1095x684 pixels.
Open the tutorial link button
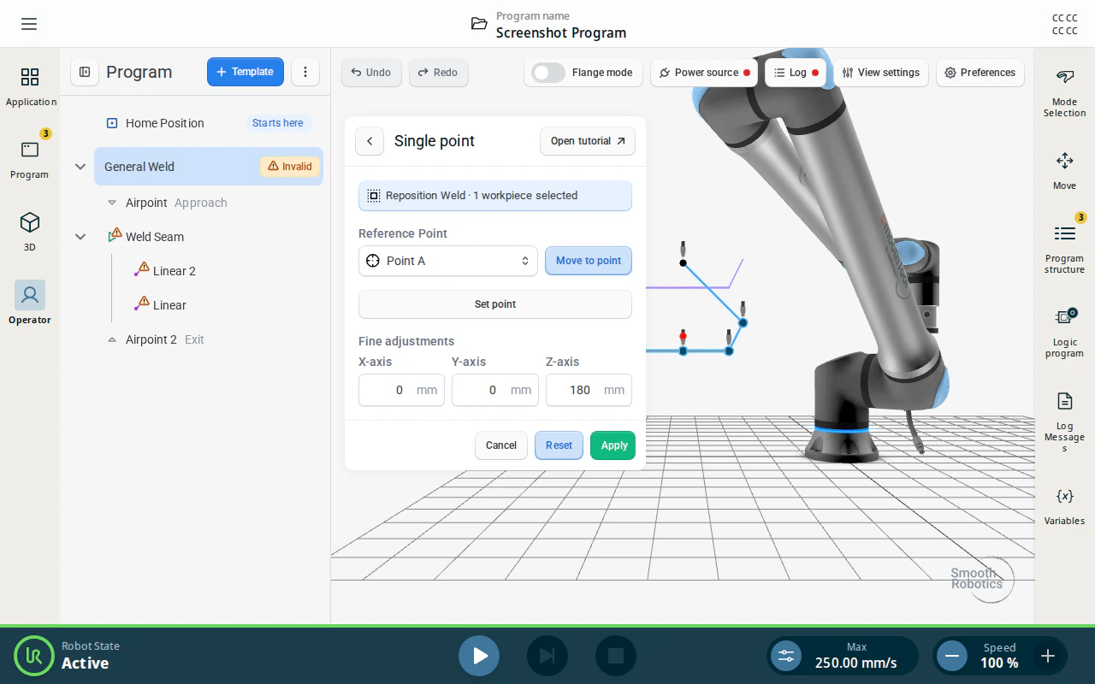coord(588,141)
